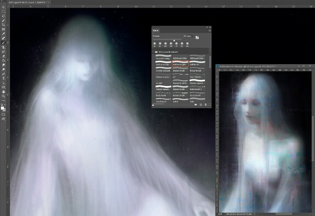Open the Brushes panel flyout menu
This screenshot has height=216, width=315.
pos(209,31)
